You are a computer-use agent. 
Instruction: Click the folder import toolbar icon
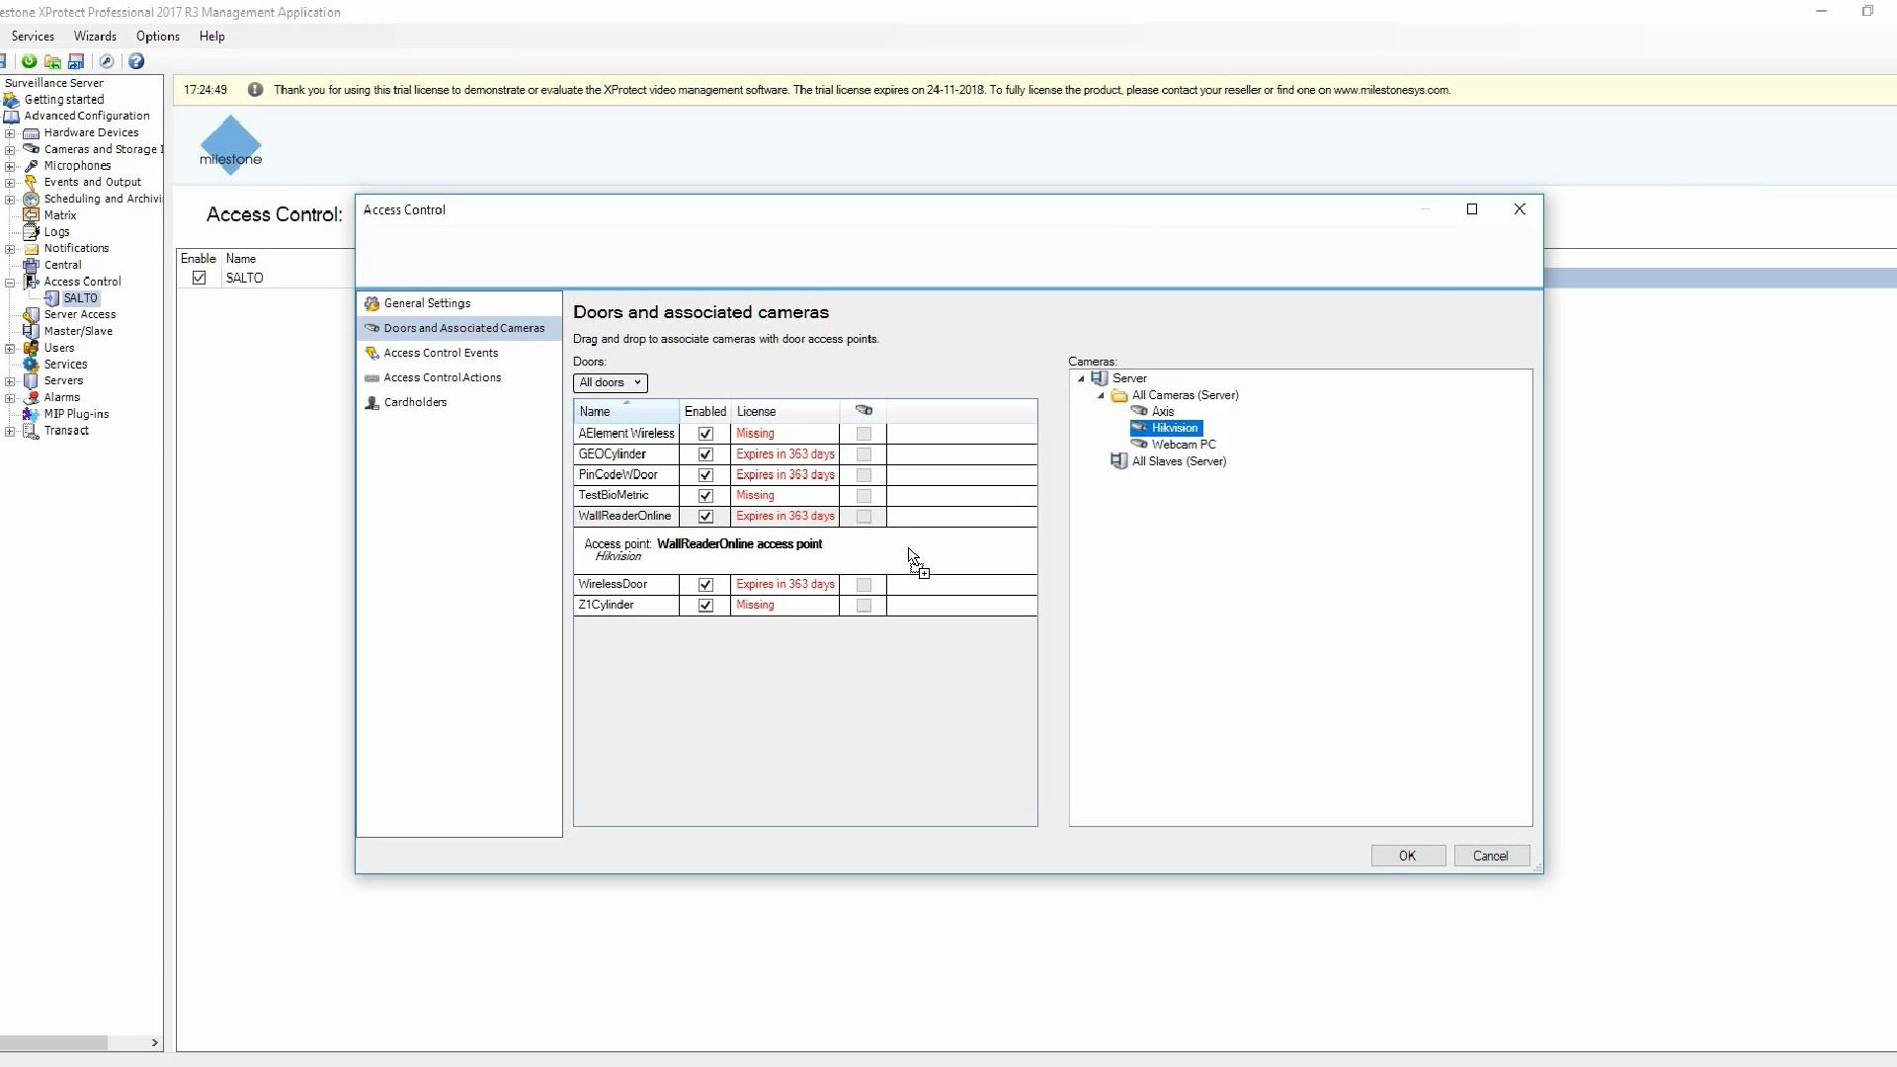pos(52,61)
